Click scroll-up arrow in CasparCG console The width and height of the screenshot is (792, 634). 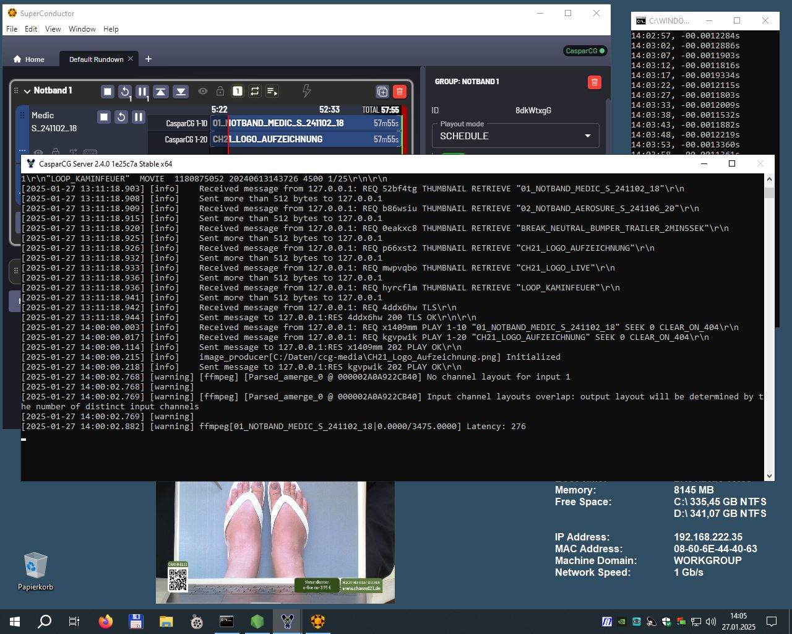(x=769, y=179)
